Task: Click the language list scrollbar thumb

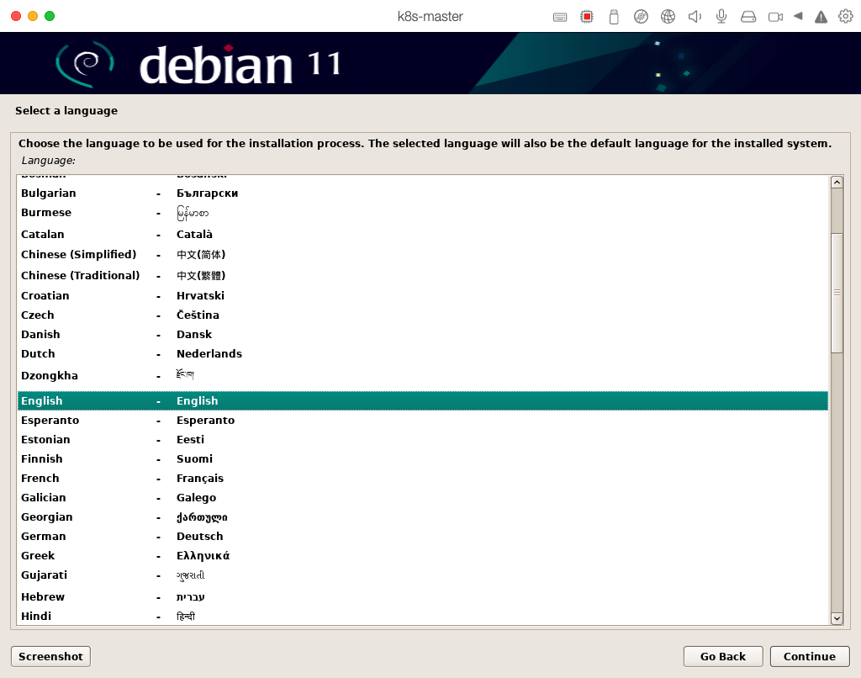Action: pyautogui.click(x=837, y=293)
